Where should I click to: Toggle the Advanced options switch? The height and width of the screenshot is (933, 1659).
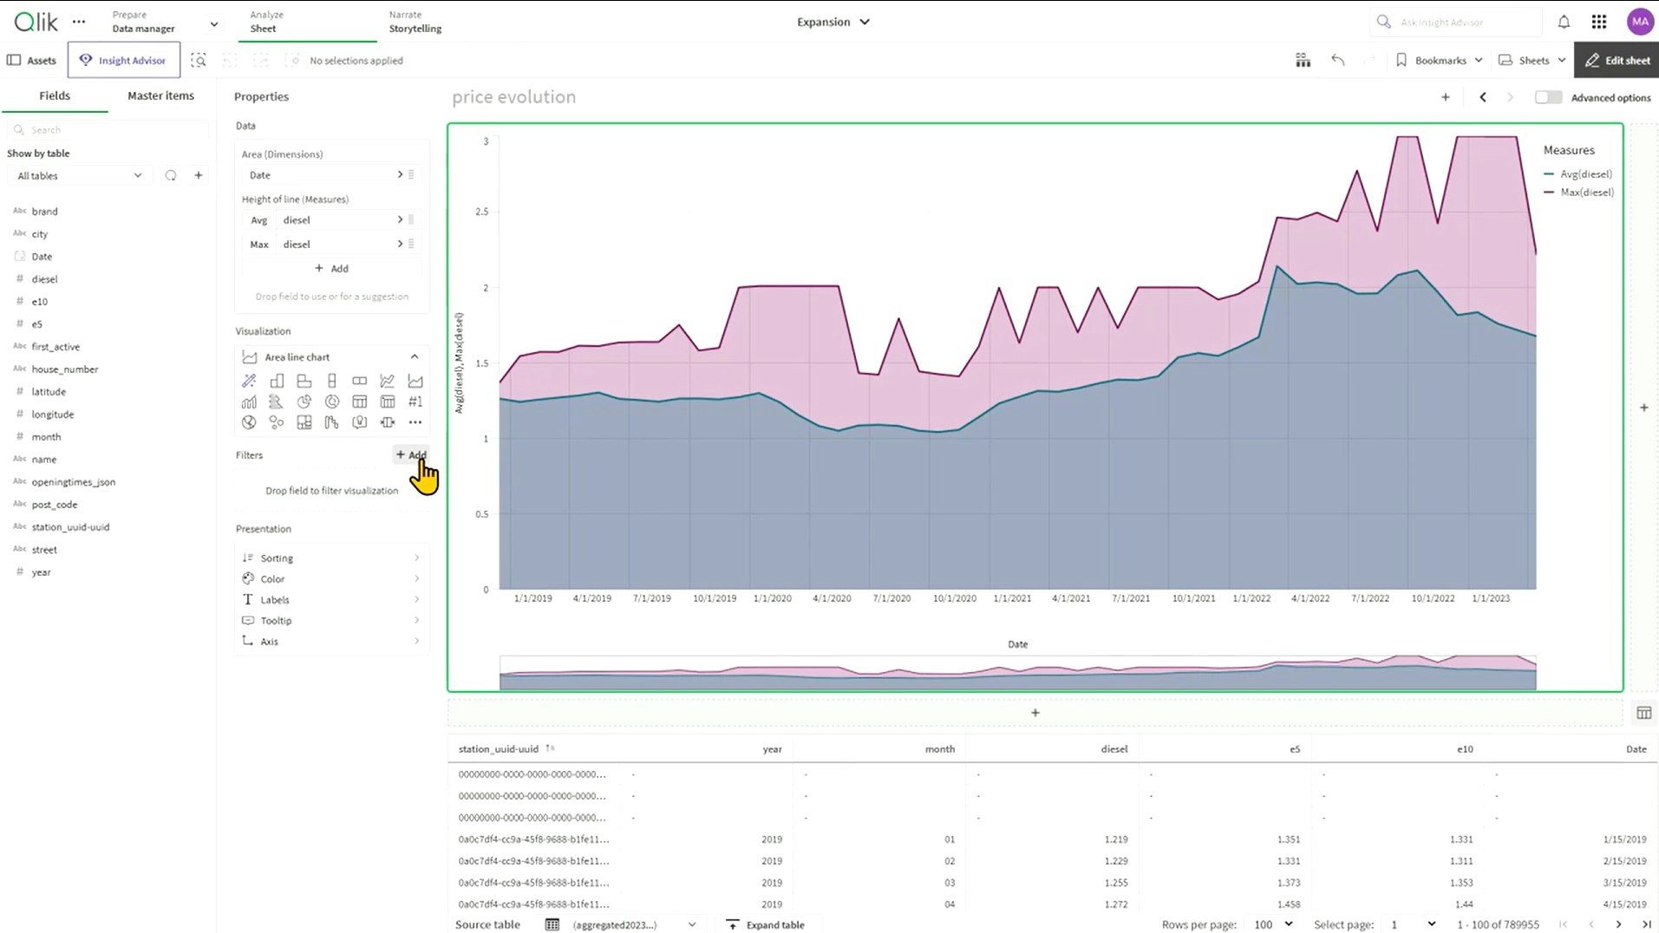tap(1548, 97)
